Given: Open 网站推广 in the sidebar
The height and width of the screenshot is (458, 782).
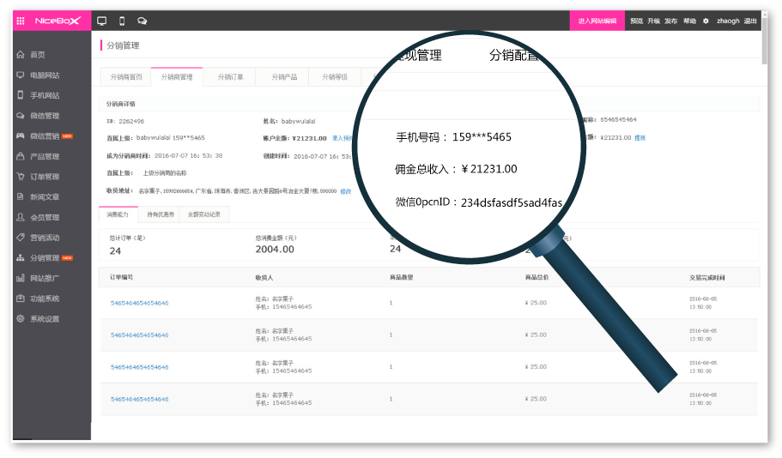Looking at the screenshot, I should pos(45,278).
